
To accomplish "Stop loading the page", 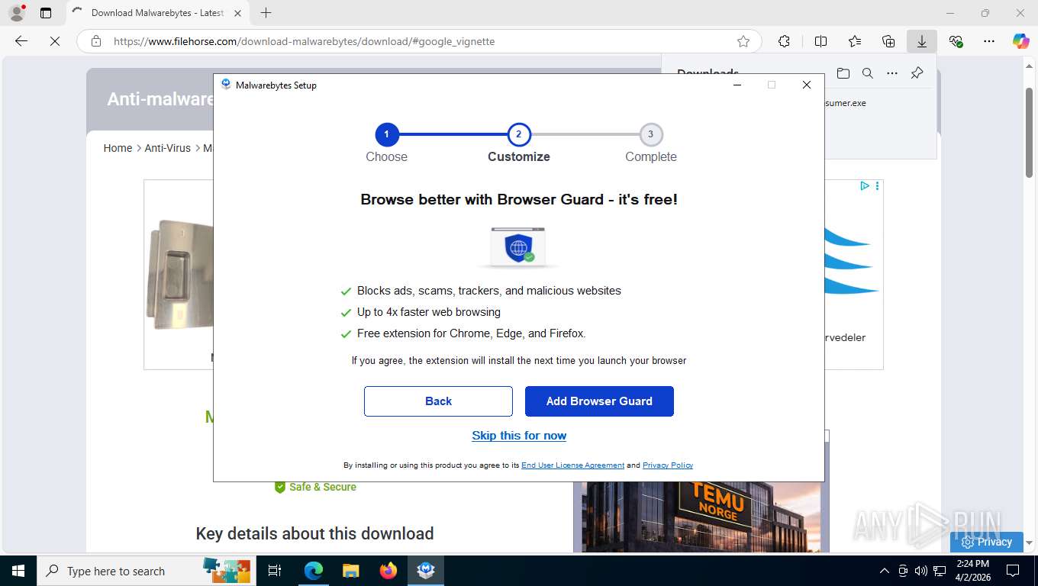I will pyautogui.click(x=55, y=41).
